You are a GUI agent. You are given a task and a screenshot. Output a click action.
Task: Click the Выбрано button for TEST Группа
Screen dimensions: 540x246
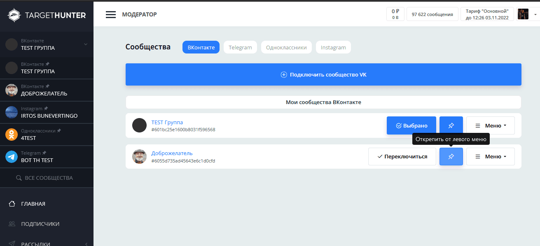411,125
